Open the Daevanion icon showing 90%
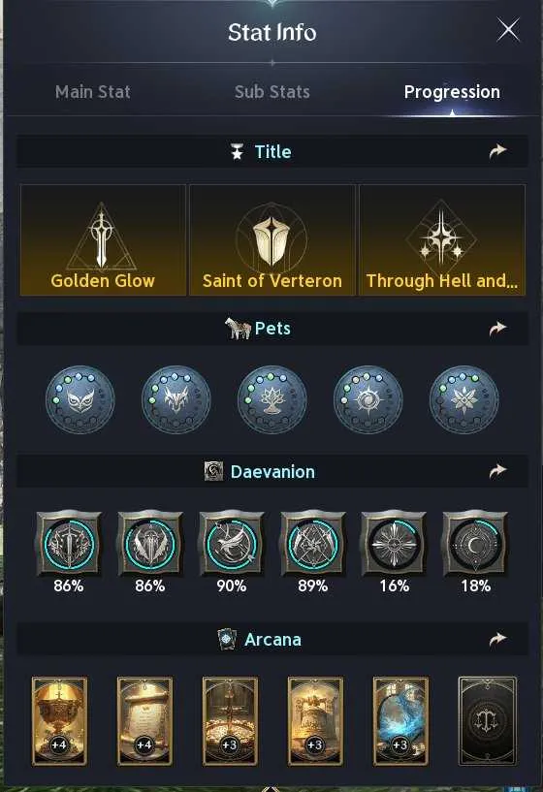This screenshot has width=543, height=792. [x=232, y=544]
